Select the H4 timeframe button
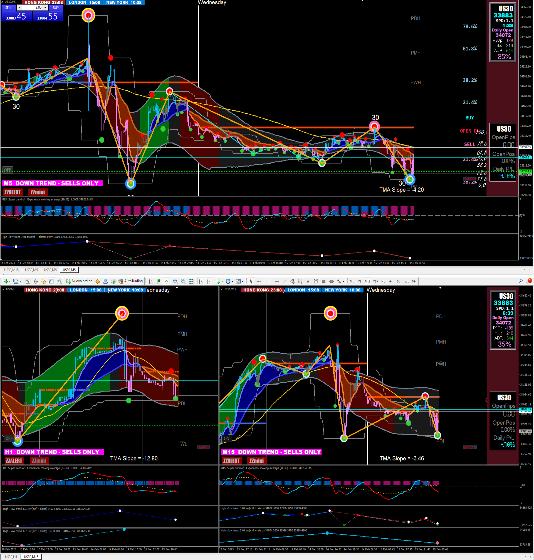The image size is (534, 560). (x=390, y=281)
